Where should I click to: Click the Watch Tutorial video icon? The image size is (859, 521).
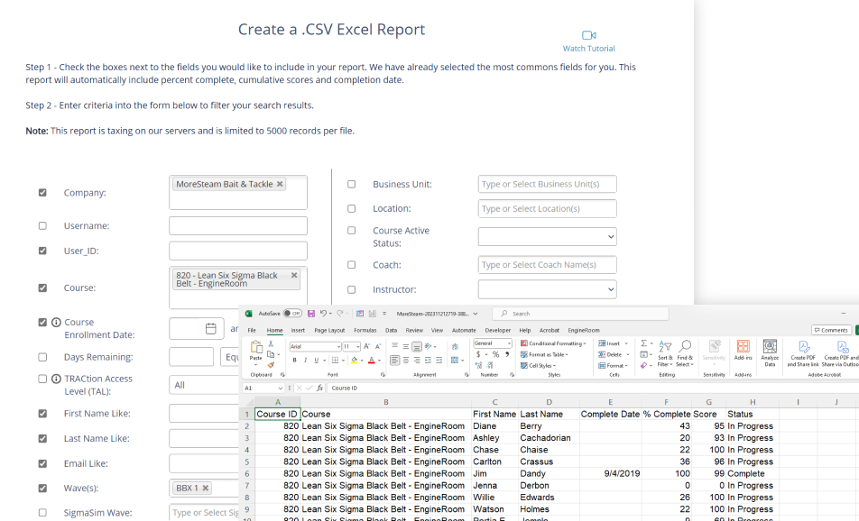pyautogui.click(x=589, y=35)
